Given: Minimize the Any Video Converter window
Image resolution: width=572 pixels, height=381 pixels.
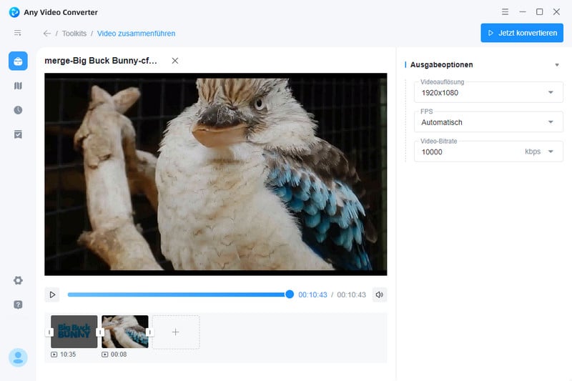Looking at the screenshot, I should click(x=523, y=12).
